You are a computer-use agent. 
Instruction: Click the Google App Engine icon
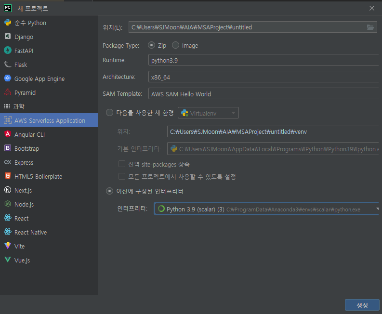pos(8,78)
